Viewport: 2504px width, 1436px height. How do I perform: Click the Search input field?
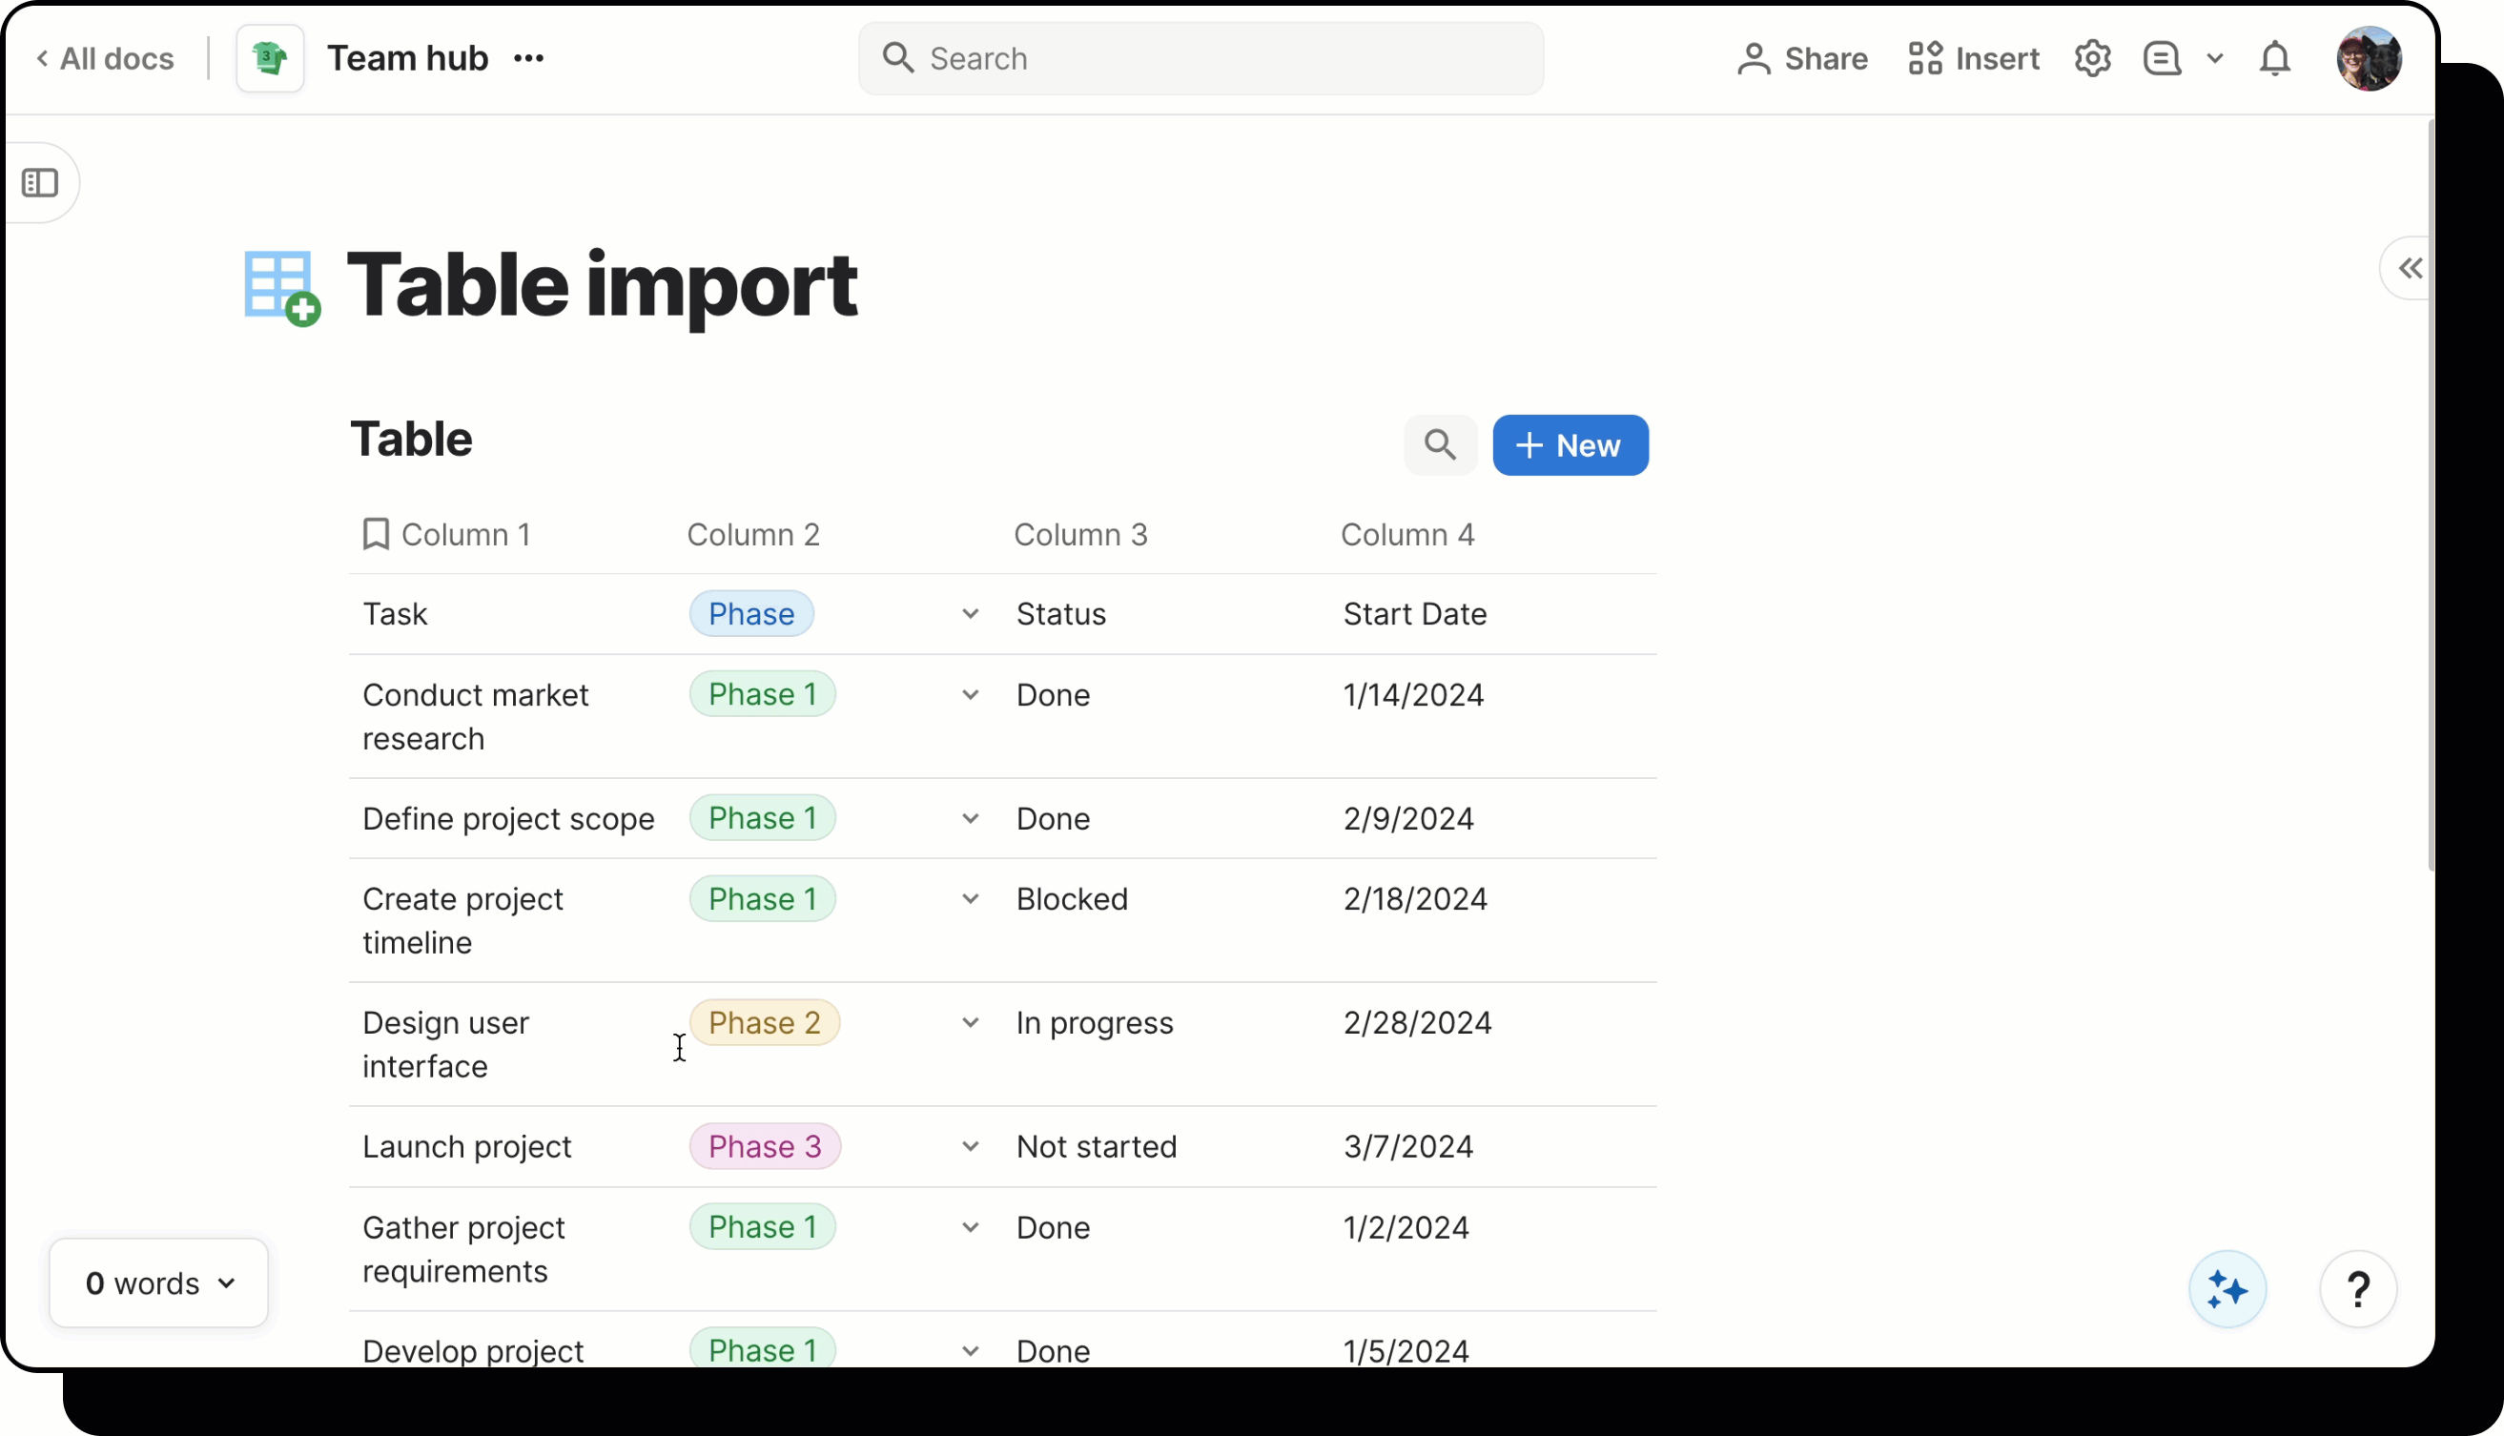point(1201,58)
